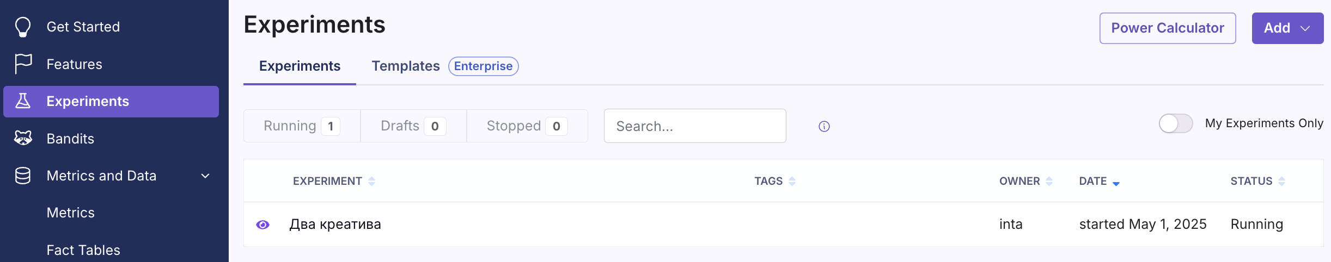1331x262 pixels.
Task: Click the Bandits raccoon icon
Action: (x=23, y=138)
